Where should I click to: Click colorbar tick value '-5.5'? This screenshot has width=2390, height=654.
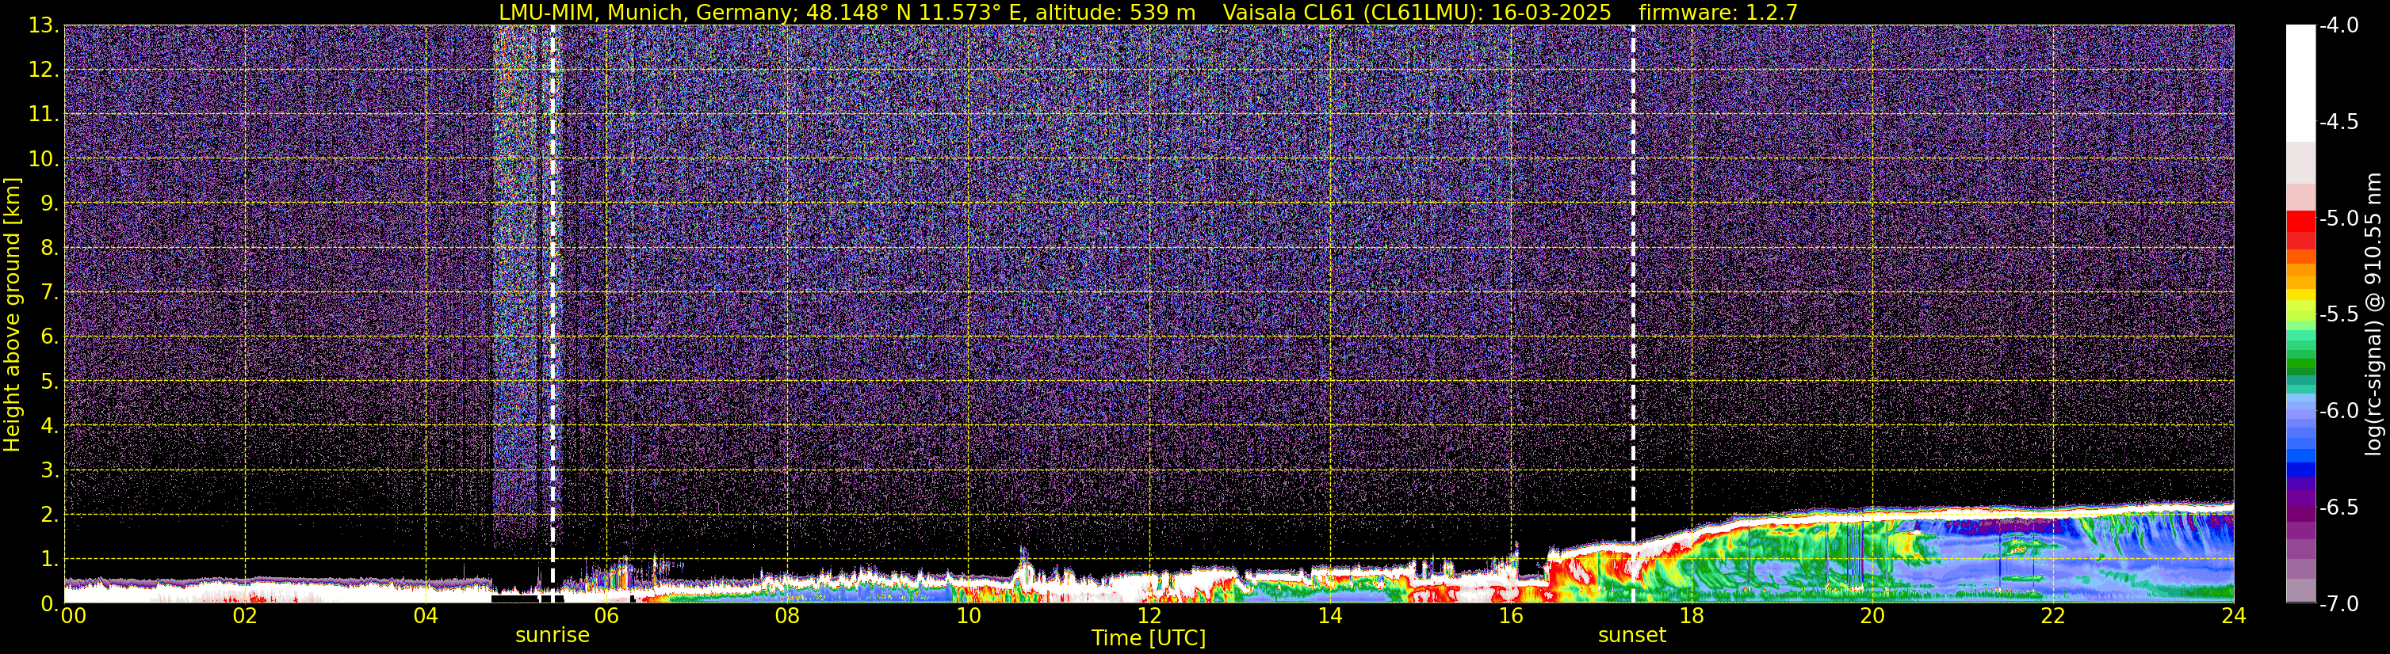pos(2339,315)
